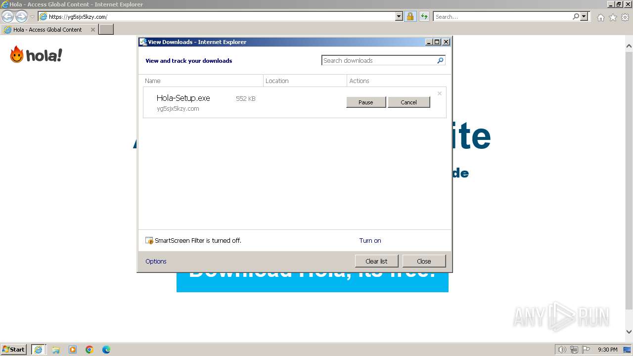Select the Hola-Setup.exe download entry
The width and height of the screenshot is (633, 356).
coord(294,102)
